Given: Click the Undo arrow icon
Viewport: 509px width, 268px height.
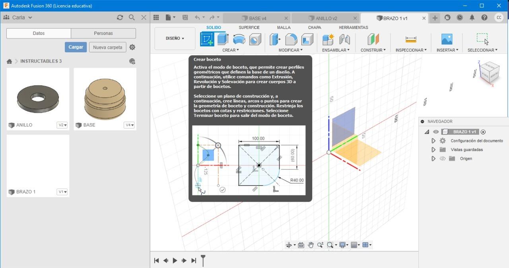Looking at the screenshot, I should [198, 17].
